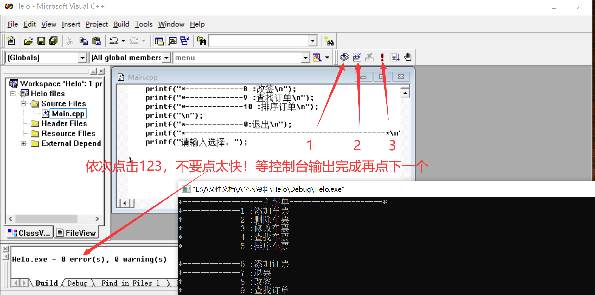Screen dimensions: 595x295
Task: Click the Build icon in build toolbar
Action: pyautogui.click(x=357, y=57)
